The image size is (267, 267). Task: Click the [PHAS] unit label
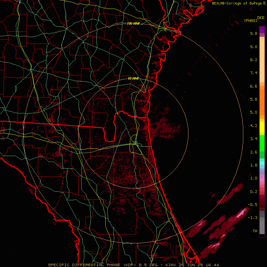pyautogui.click(x=251, y=21)
